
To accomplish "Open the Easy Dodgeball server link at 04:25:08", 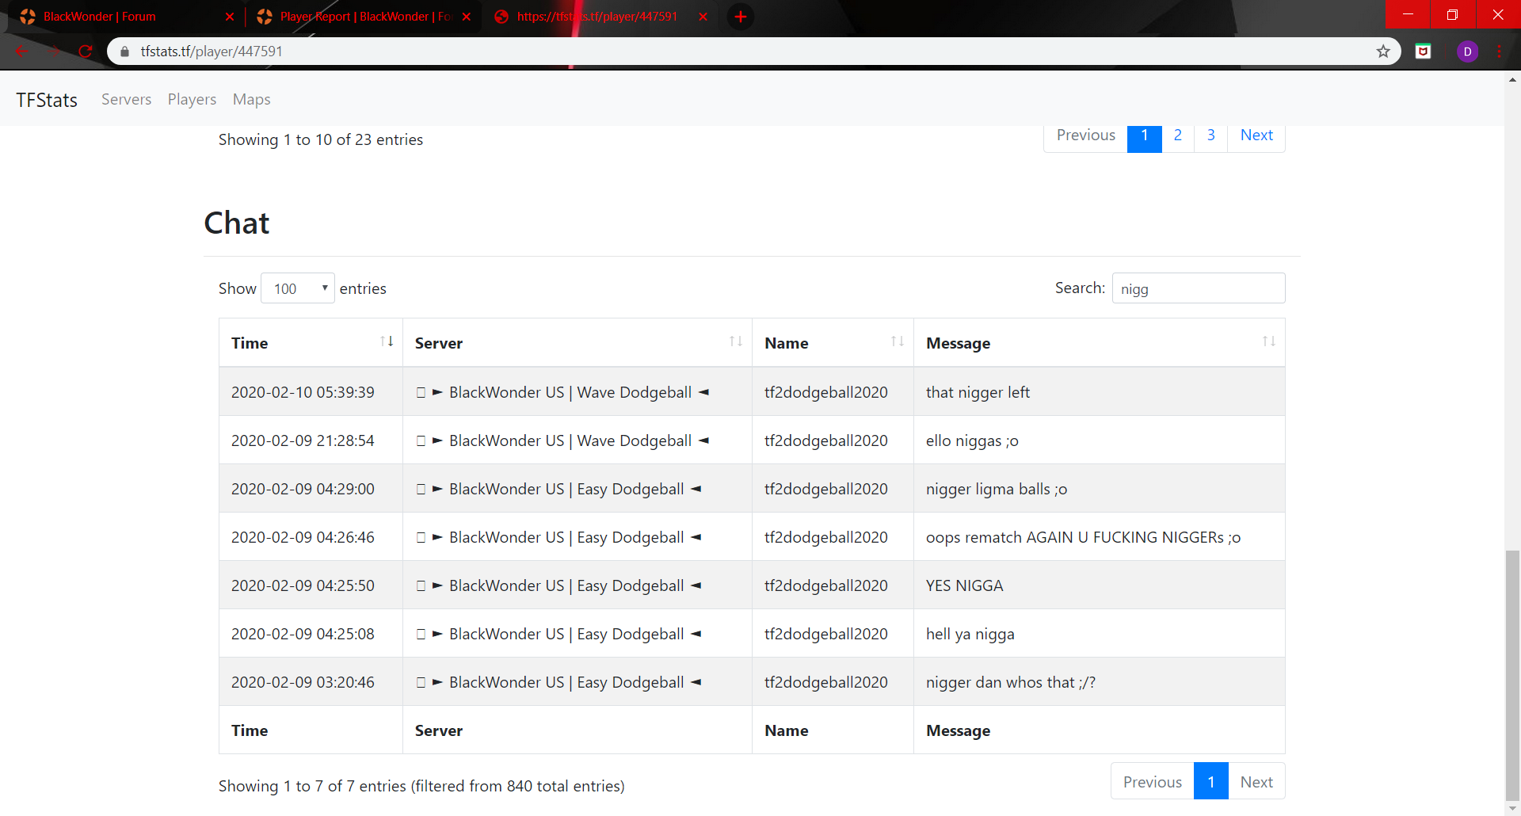I will [558, 634].
